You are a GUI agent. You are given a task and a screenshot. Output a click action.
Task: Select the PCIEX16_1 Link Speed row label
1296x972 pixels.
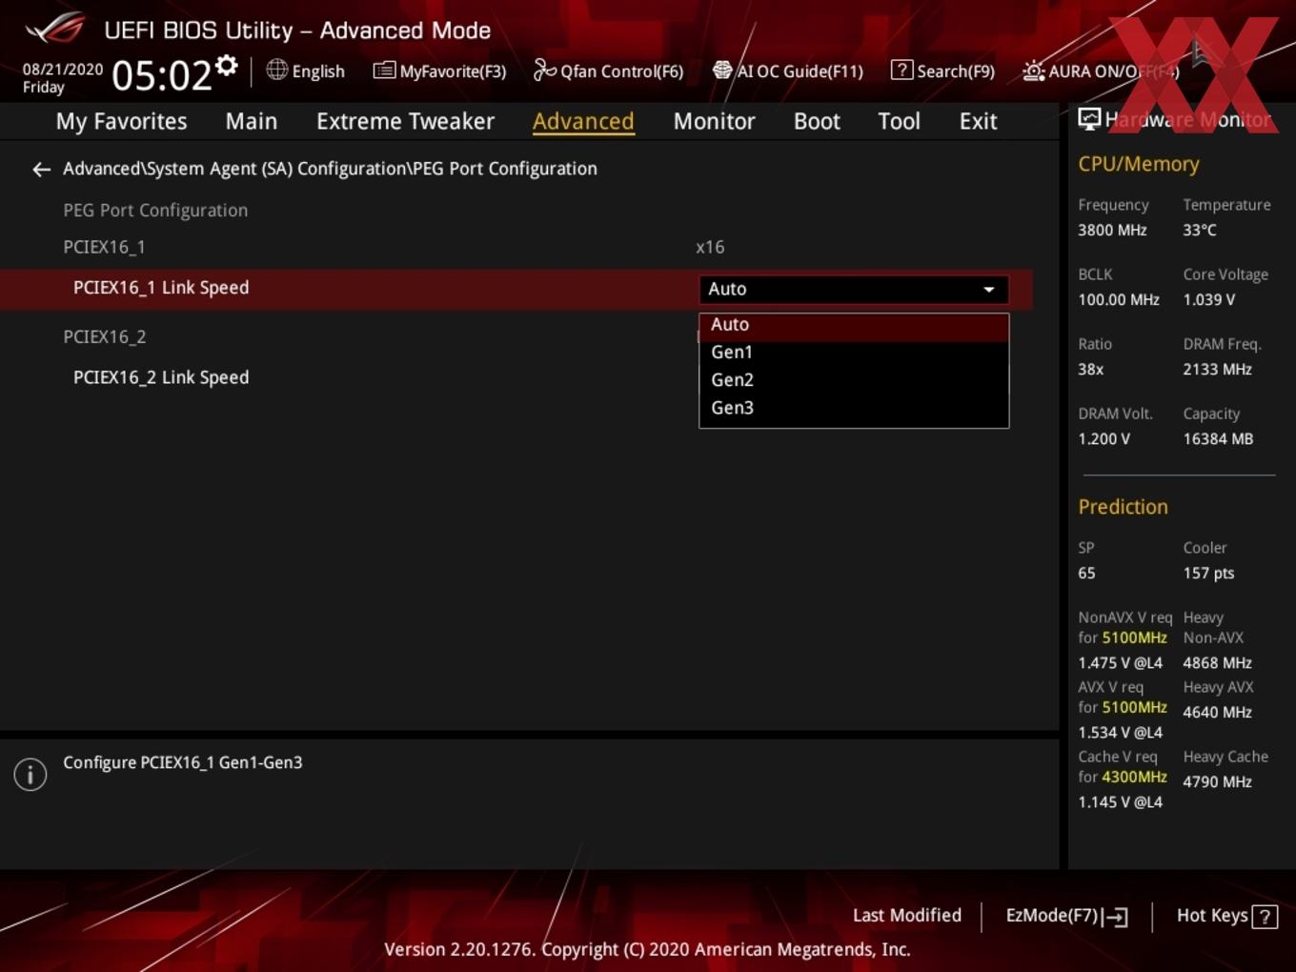tap(161, 288)
